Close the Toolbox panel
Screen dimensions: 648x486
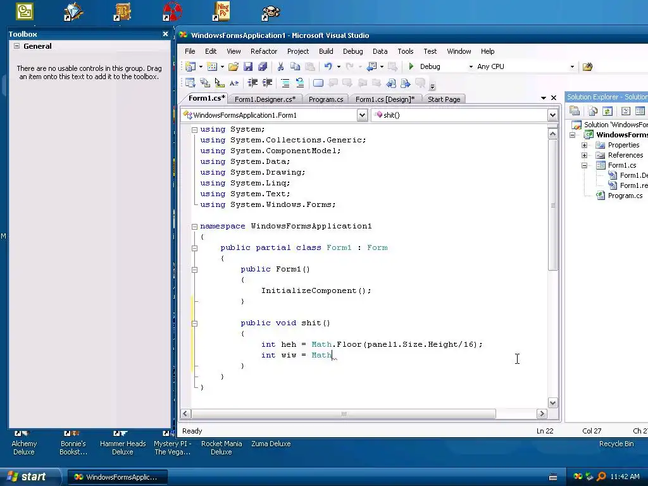pos(165,34)
